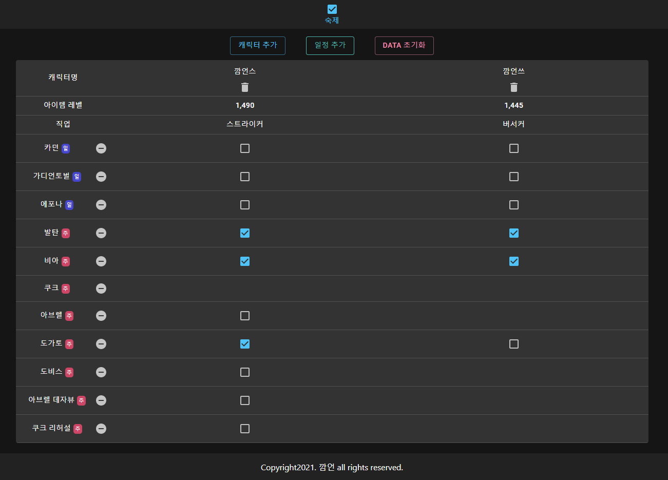Uncheck 발탄 for 깜언쓰
This screenshot has width=668, height=480.
click(514, 233)
